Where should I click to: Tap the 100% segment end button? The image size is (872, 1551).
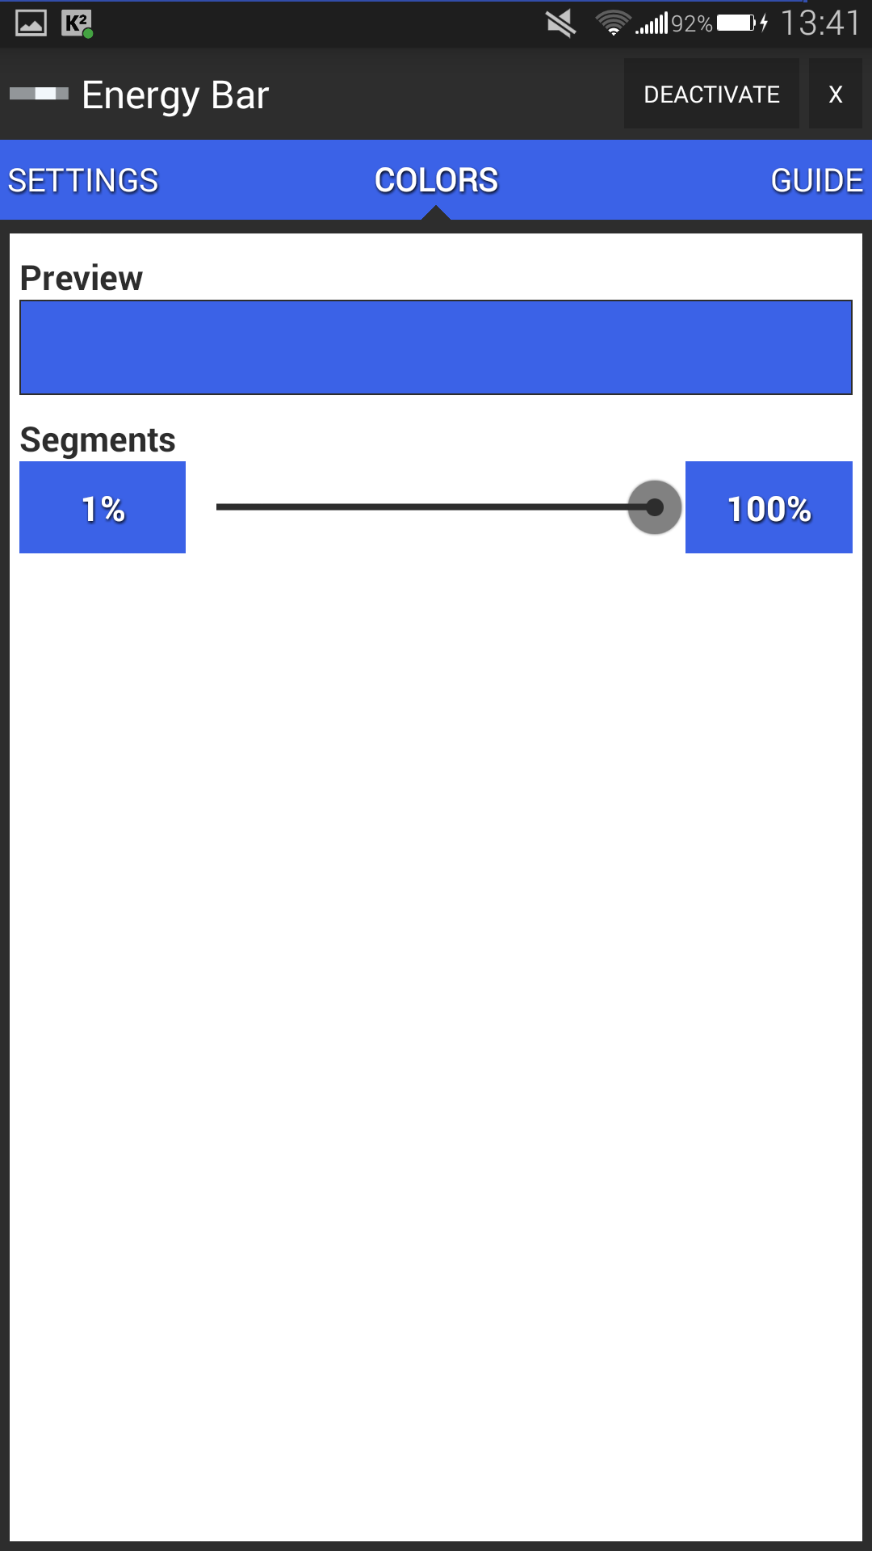(769, 507)
